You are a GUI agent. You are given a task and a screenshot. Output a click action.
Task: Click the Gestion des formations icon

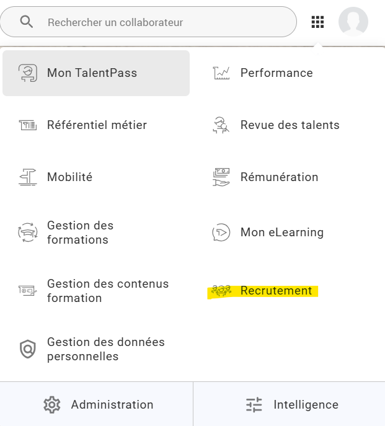27,233
